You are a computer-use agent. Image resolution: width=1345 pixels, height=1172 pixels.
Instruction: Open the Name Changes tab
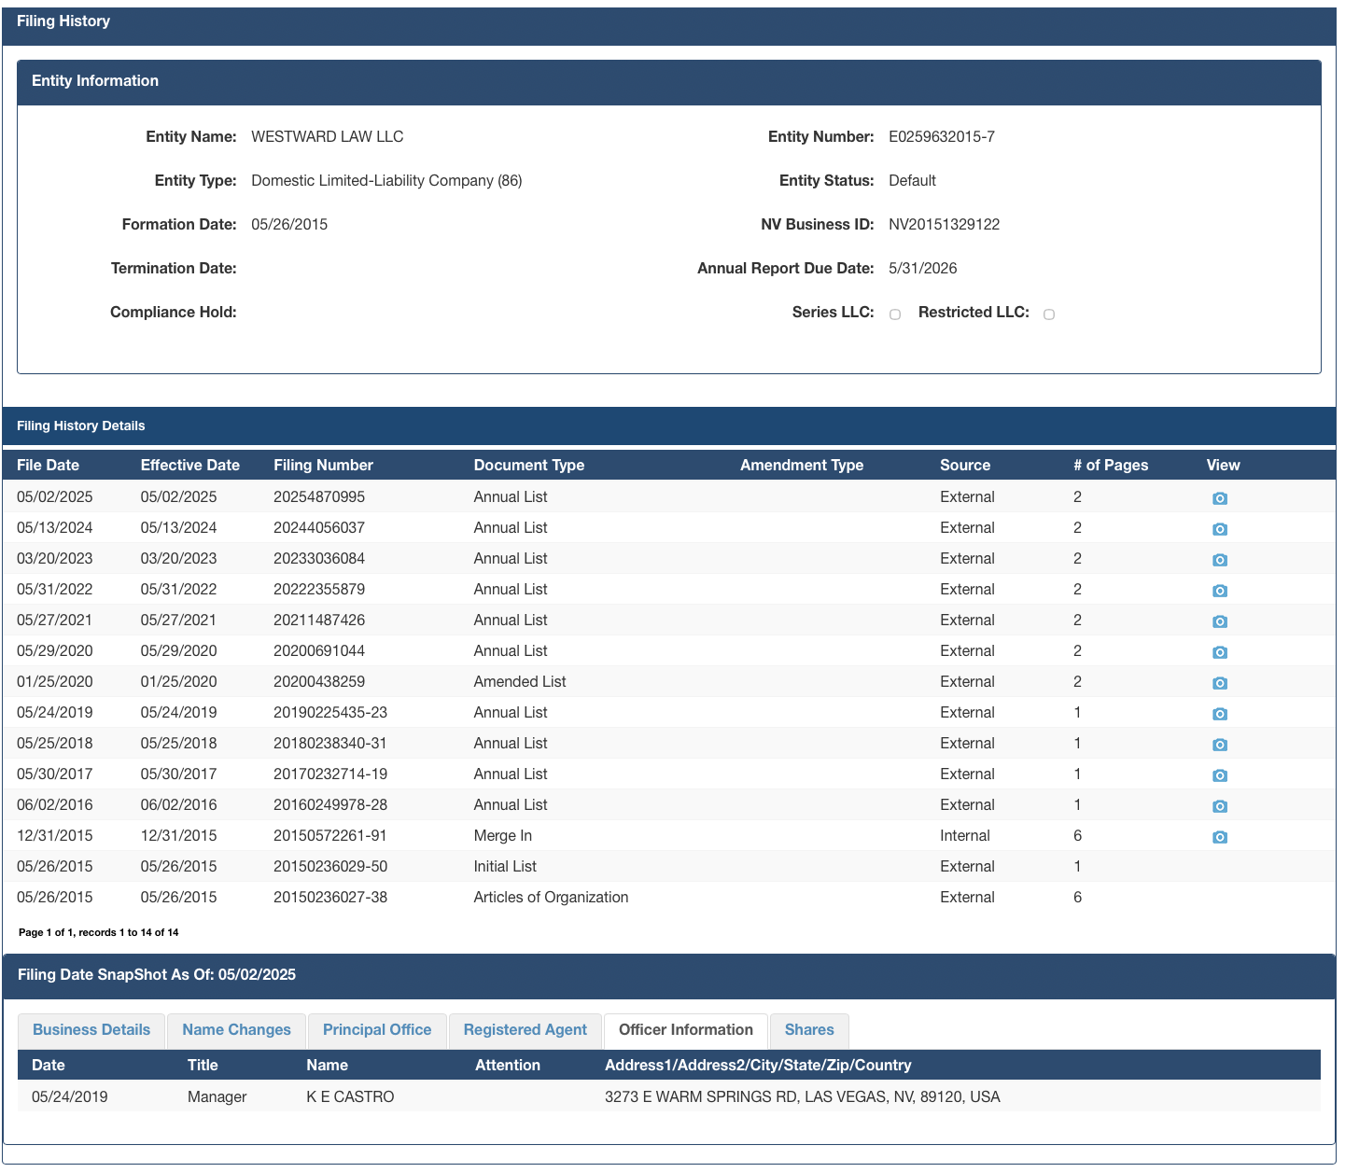pos(237,1030)
